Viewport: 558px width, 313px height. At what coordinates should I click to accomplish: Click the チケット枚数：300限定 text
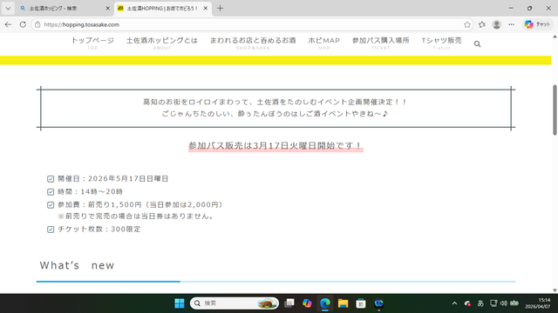pyautogui.click(x=99, y=230)
